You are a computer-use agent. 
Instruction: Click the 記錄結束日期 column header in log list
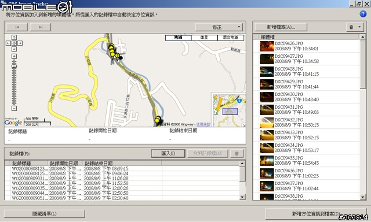(x=122, y=163)
